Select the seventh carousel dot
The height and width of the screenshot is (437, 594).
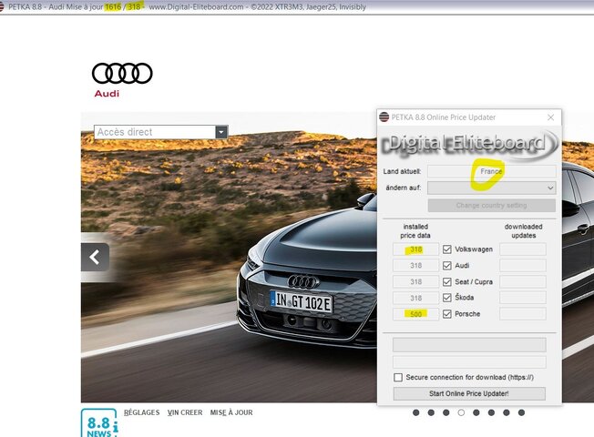point(507,412)
